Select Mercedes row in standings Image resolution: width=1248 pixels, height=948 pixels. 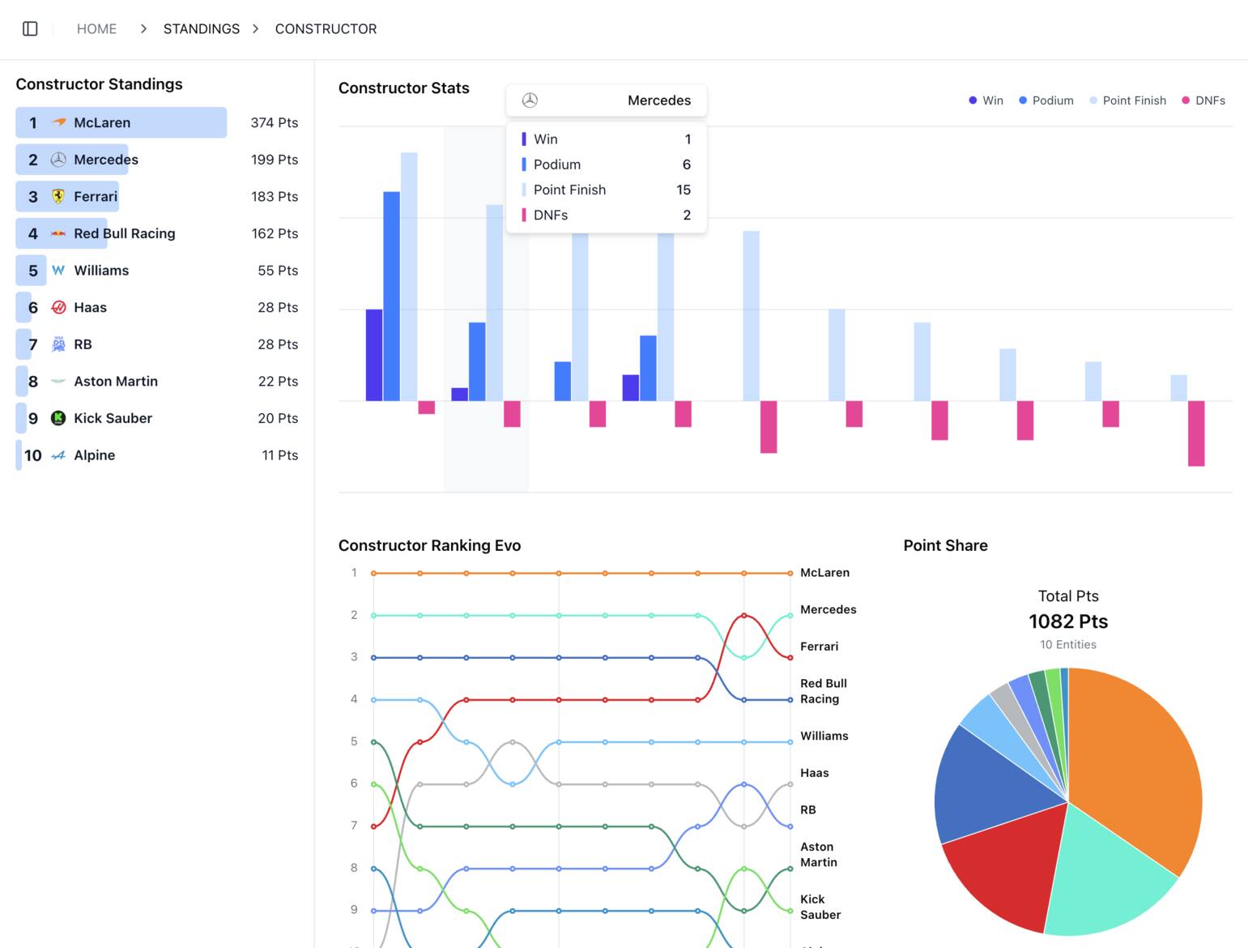(x=157, y=160)
